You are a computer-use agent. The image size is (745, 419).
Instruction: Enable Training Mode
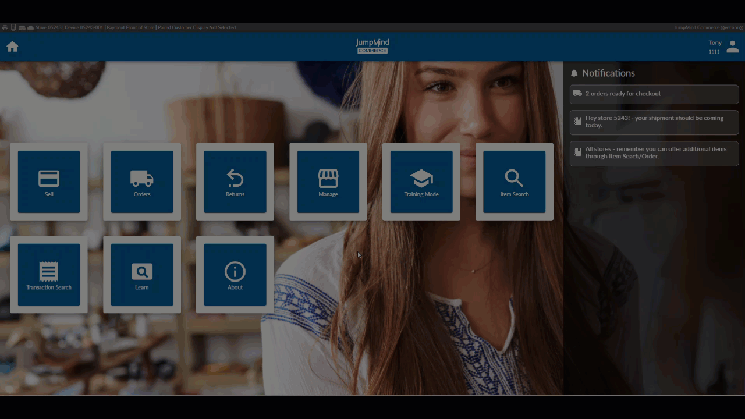pyautogui.click(x=421, y=182)
